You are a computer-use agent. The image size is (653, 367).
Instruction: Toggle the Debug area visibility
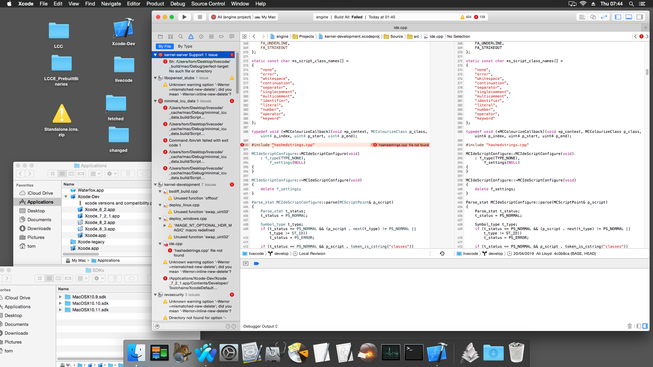point(629,17)
